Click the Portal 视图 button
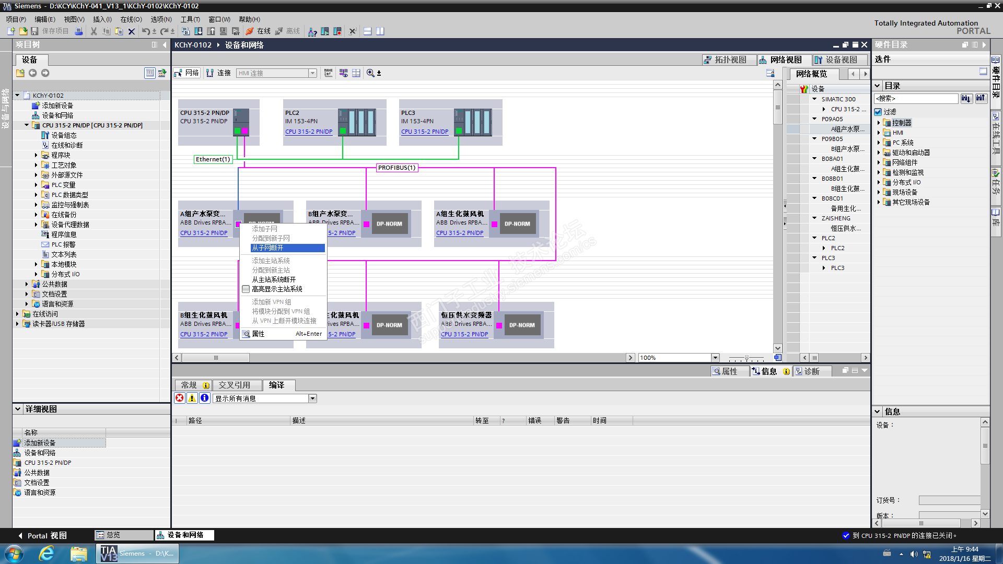The width and height of the screenshot is (1003, 564). point(43,535)
